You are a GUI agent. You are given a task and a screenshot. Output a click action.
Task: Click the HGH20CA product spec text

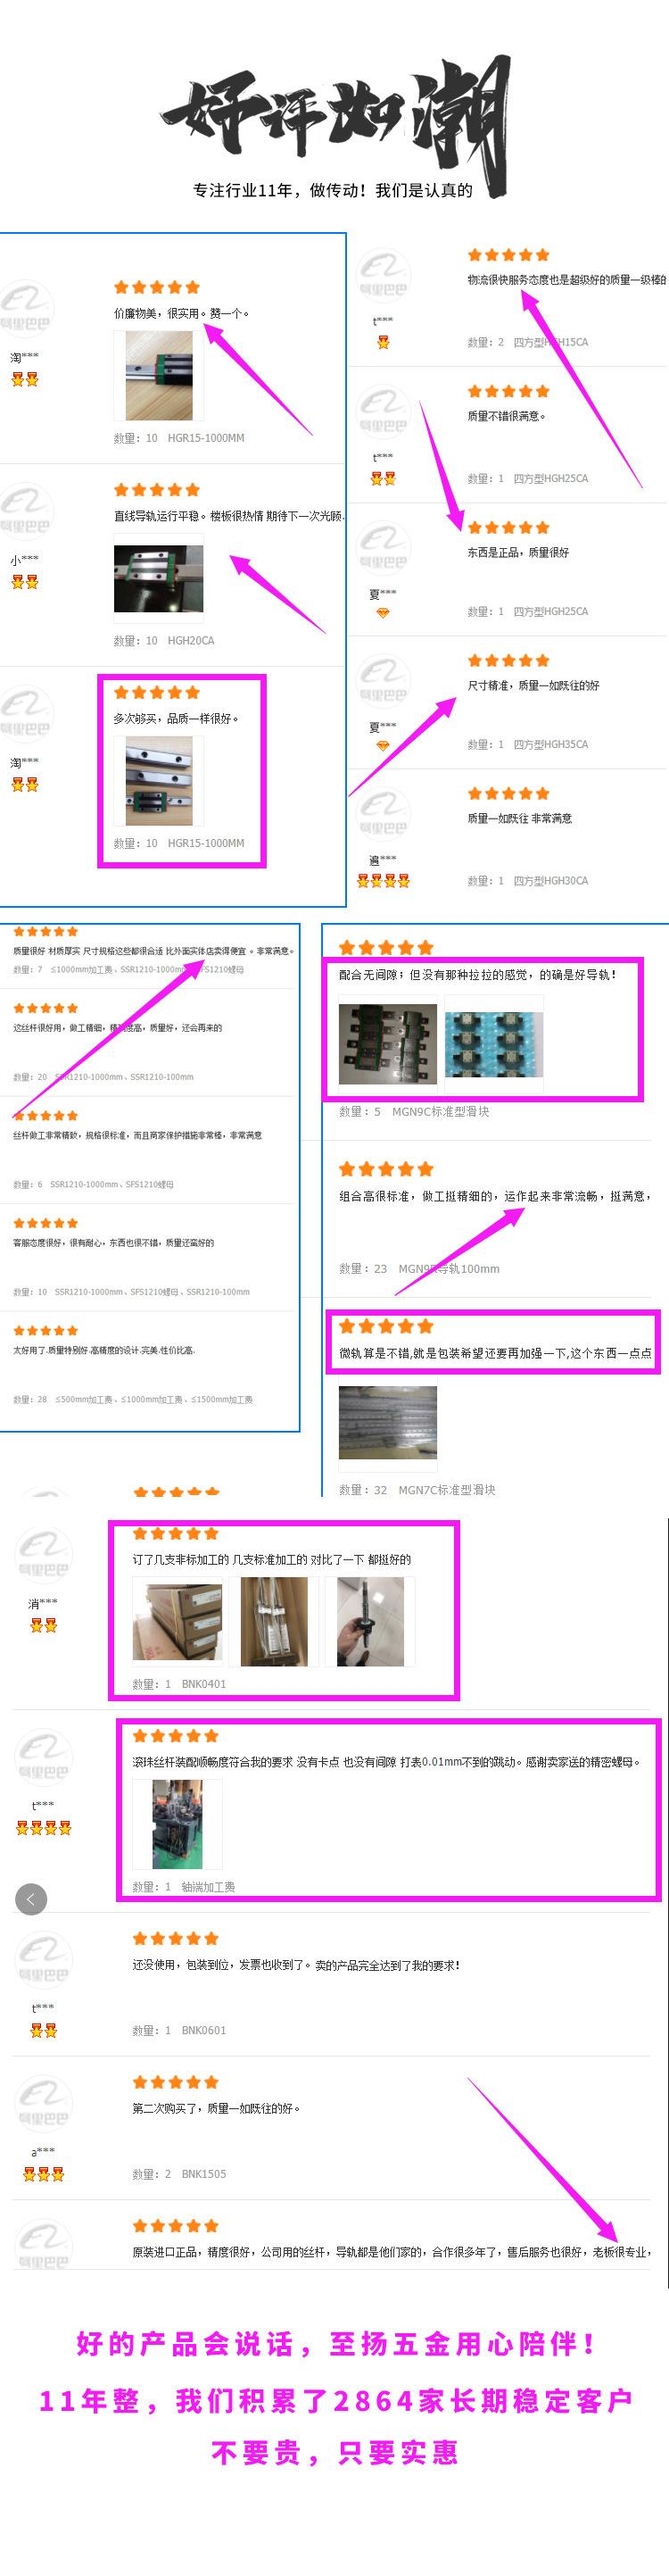click(x=191, y=640)
